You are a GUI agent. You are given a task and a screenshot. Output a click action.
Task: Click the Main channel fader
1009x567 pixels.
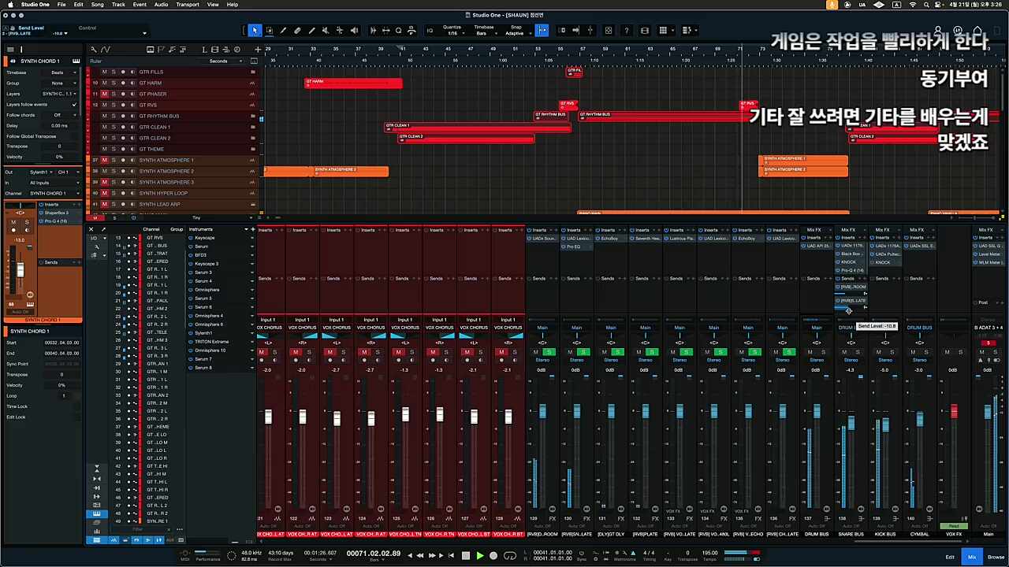point(989,412)
